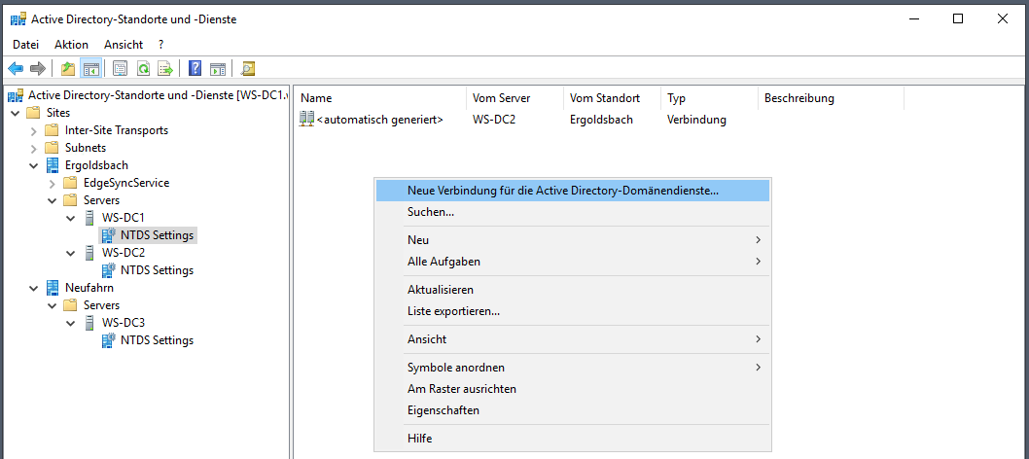The image size is (1029, 459).
Task: Open the Ansicht menu in menu bar
Action: (124, 45)
